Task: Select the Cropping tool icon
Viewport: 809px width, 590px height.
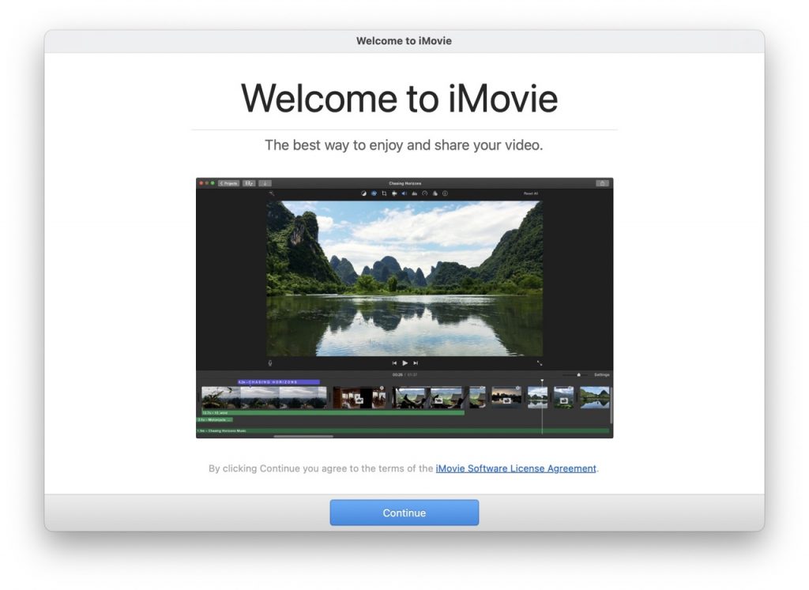Action: [384, 193]
